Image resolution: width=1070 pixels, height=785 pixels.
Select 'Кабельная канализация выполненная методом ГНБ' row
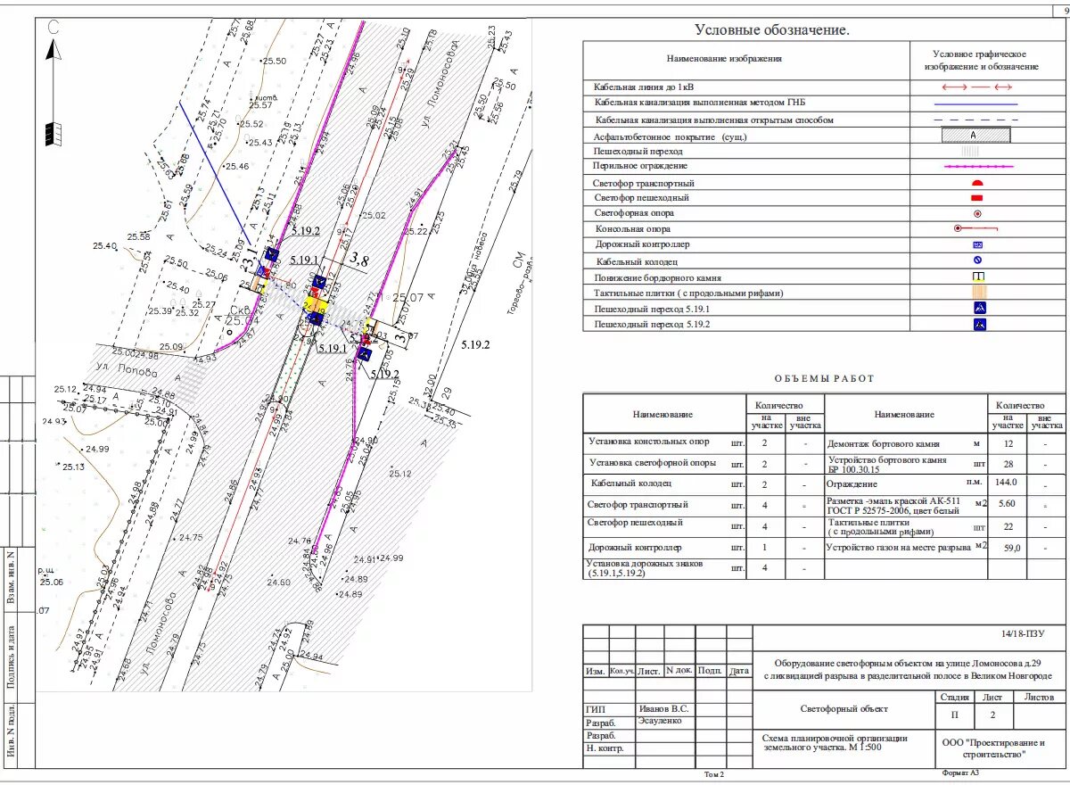click(x=823, y=103)
